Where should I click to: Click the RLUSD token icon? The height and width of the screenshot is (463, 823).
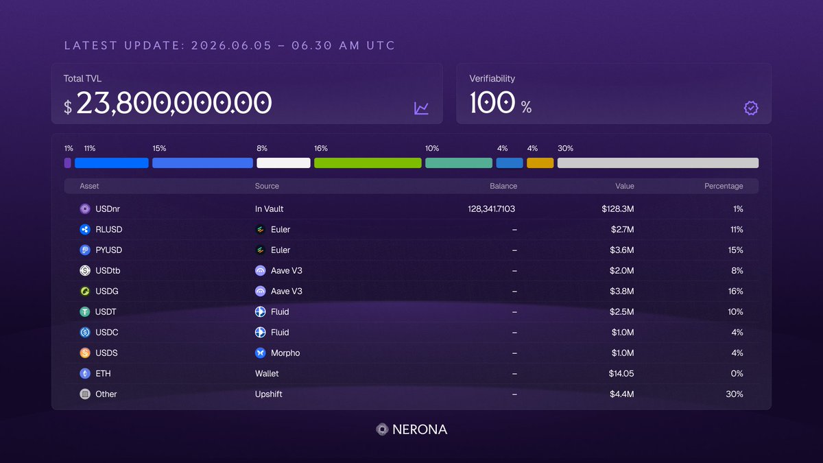[85, 229]
